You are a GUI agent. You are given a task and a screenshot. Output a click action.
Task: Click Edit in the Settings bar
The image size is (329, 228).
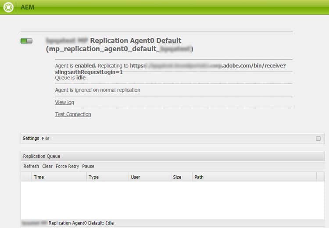pos(46,139)
